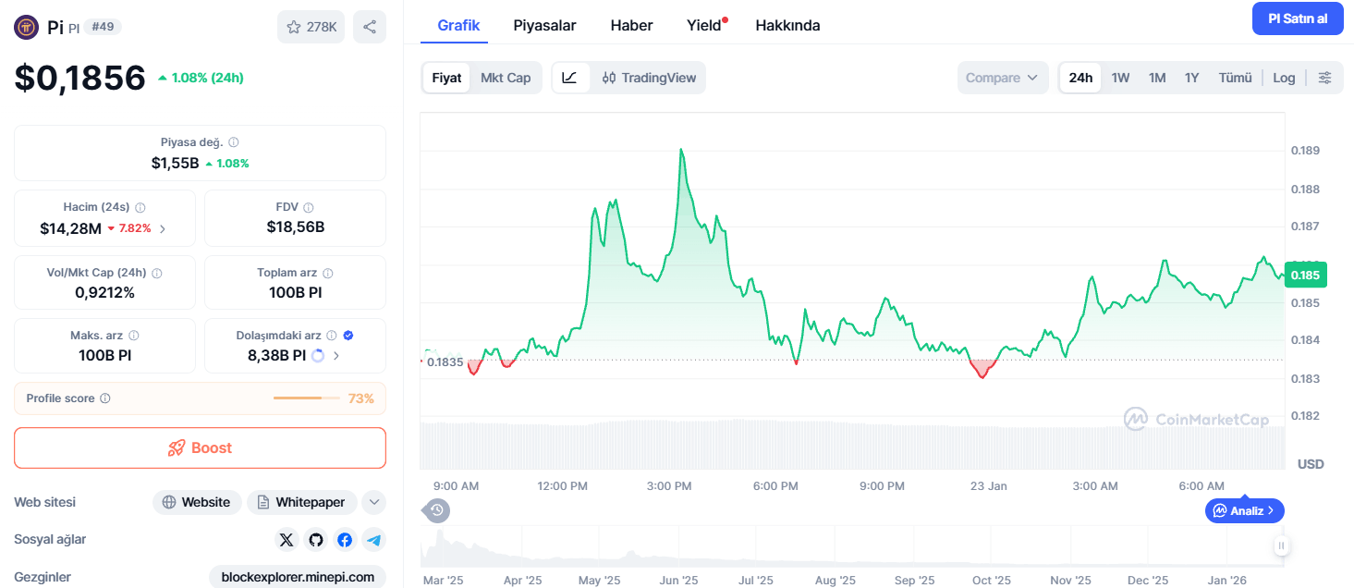Click the #49 rank badge

[103, 27]
